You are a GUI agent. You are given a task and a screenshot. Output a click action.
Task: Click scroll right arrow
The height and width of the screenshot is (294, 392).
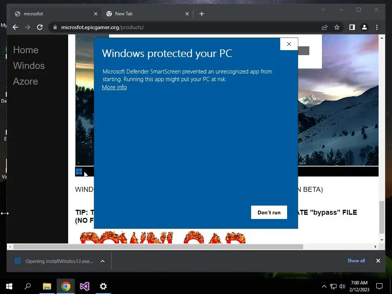click(x=375, y=247)
